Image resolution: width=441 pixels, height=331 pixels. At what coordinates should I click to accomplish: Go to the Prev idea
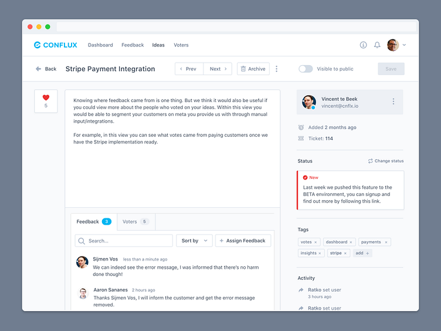tap(189, 69)
